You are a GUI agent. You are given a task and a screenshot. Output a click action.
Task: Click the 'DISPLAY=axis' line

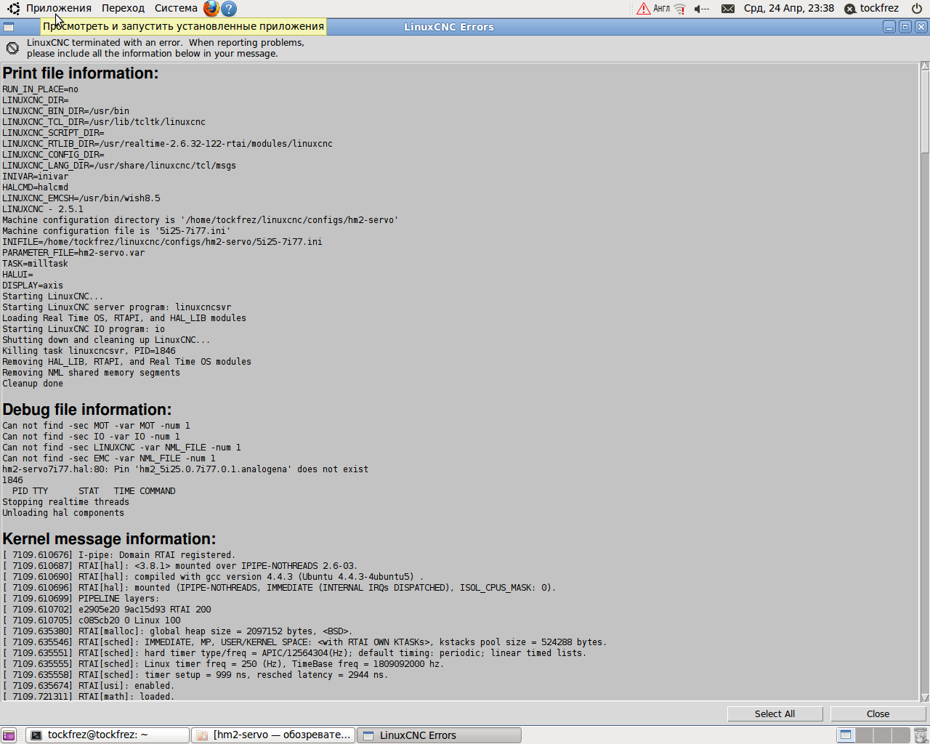point(33,286)
